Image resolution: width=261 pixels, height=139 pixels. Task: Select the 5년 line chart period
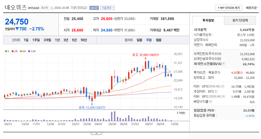click(x=74, y=40)
